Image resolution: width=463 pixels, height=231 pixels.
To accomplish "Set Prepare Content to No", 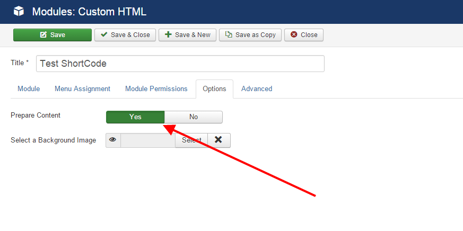I will tap(194, 117).
